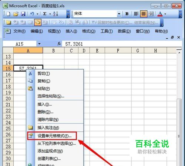Screen dimensions: 185x166
Task: Close the workbook with the inner X
Action: (178, 37)
